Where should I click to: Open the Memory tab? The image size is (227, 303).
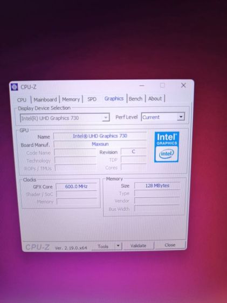[71, 99]
